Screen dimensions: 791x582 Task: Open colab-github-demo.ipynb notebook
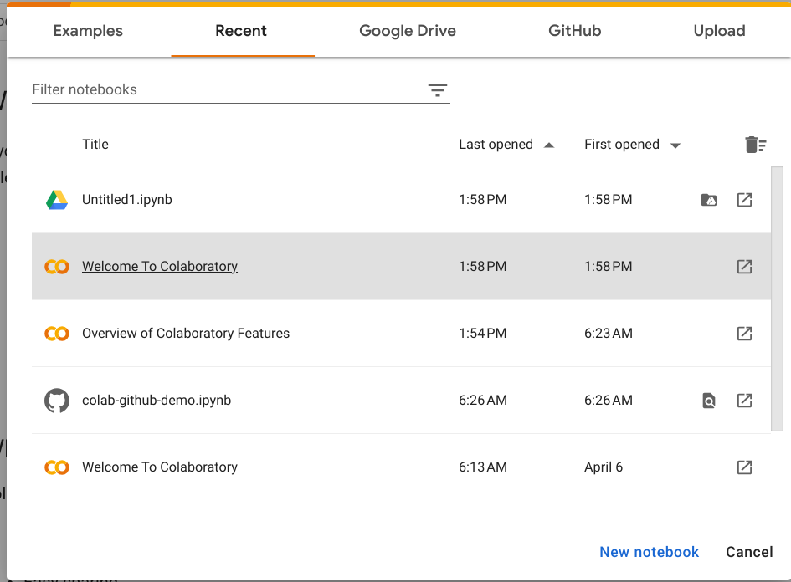(157, 400)
